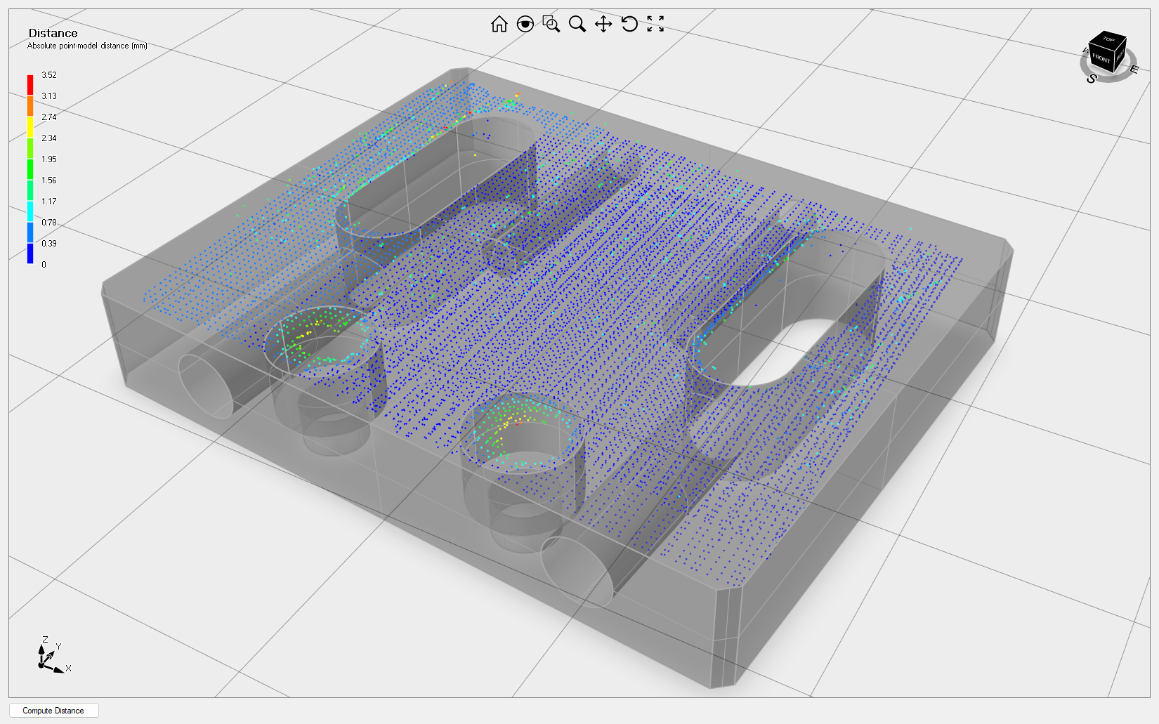Select the rotate view tool
Screen dimensions: 1159x724
(629, 24)
